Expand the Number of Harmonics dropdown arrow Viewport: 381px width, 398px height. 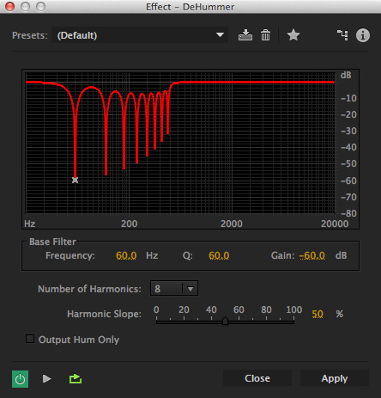click(x=190, y=289)
